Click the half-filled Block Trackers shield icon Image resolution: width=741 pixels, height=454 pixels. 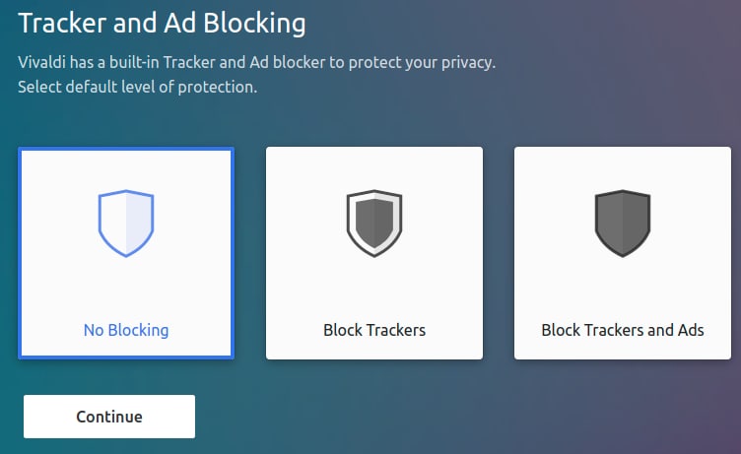(x=374, y=223)
